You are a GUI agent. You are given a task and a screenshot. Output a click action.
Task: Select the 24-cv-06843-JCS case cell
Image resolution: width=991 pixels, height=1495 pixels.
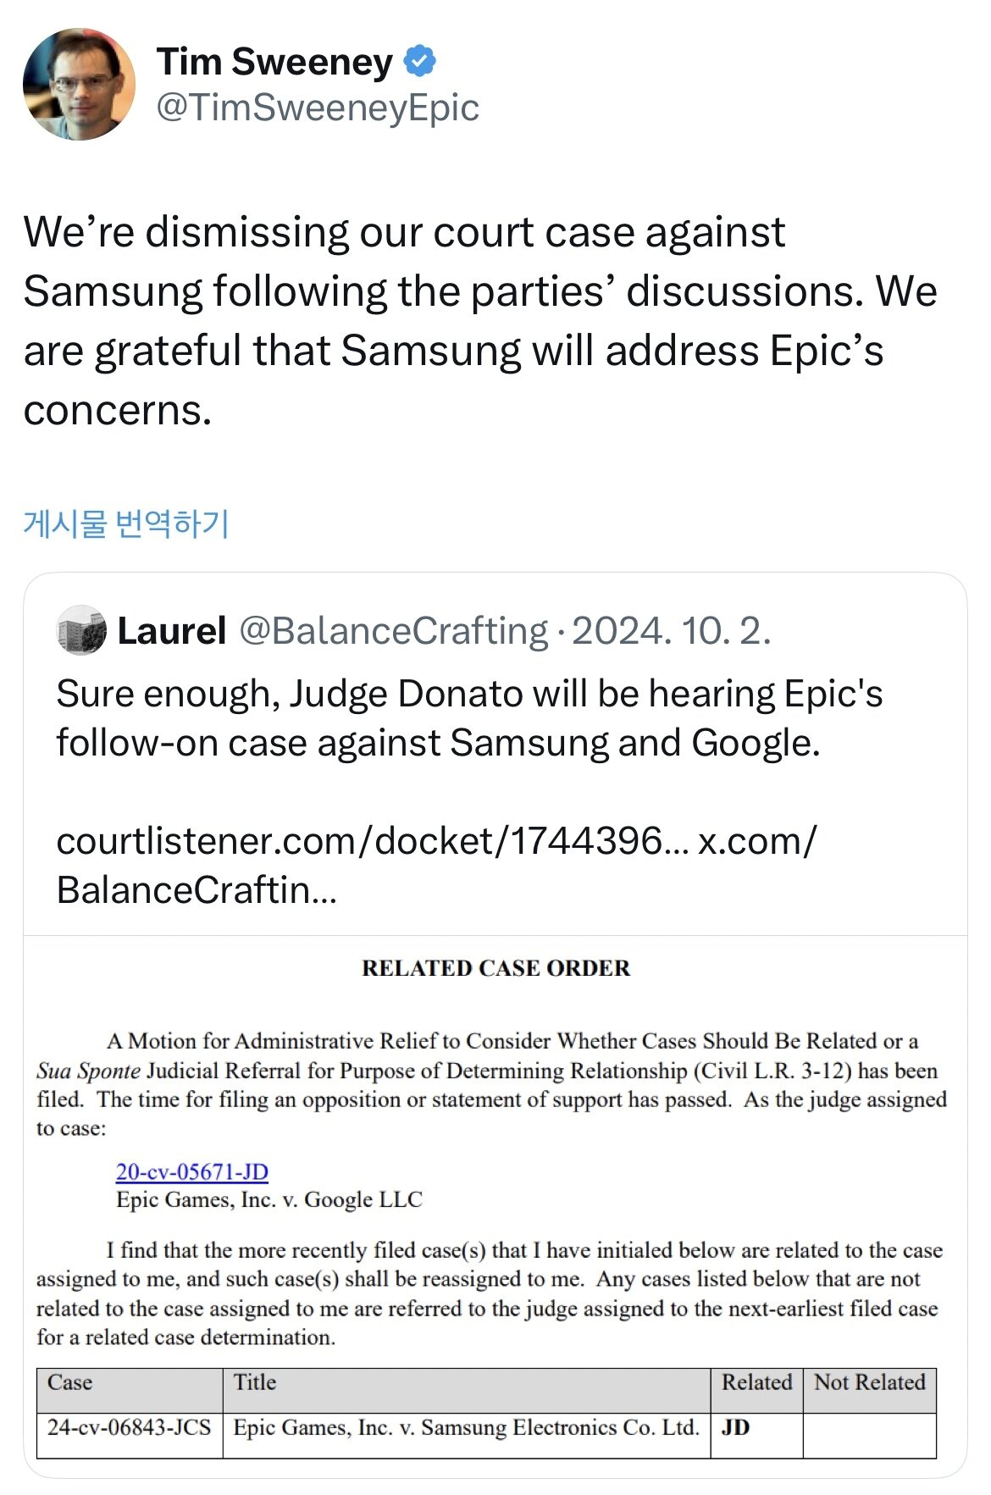click(x=129, y=1427)
